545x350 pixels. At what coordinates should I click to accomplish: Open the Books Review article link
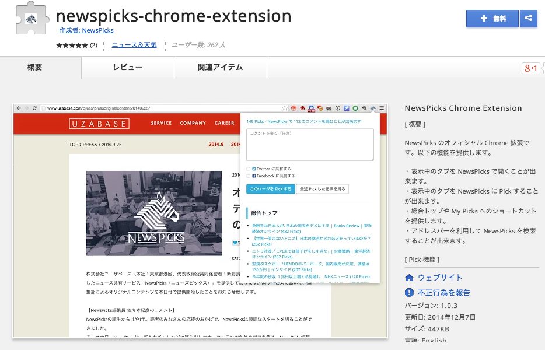pyautogui.click(x=312, y=228)
